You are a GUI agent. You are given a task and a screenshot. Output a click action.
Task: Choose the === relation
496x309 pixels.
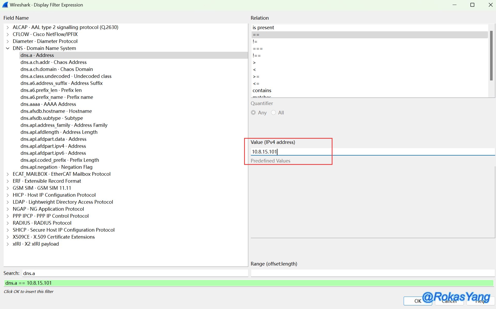(370, 49)
